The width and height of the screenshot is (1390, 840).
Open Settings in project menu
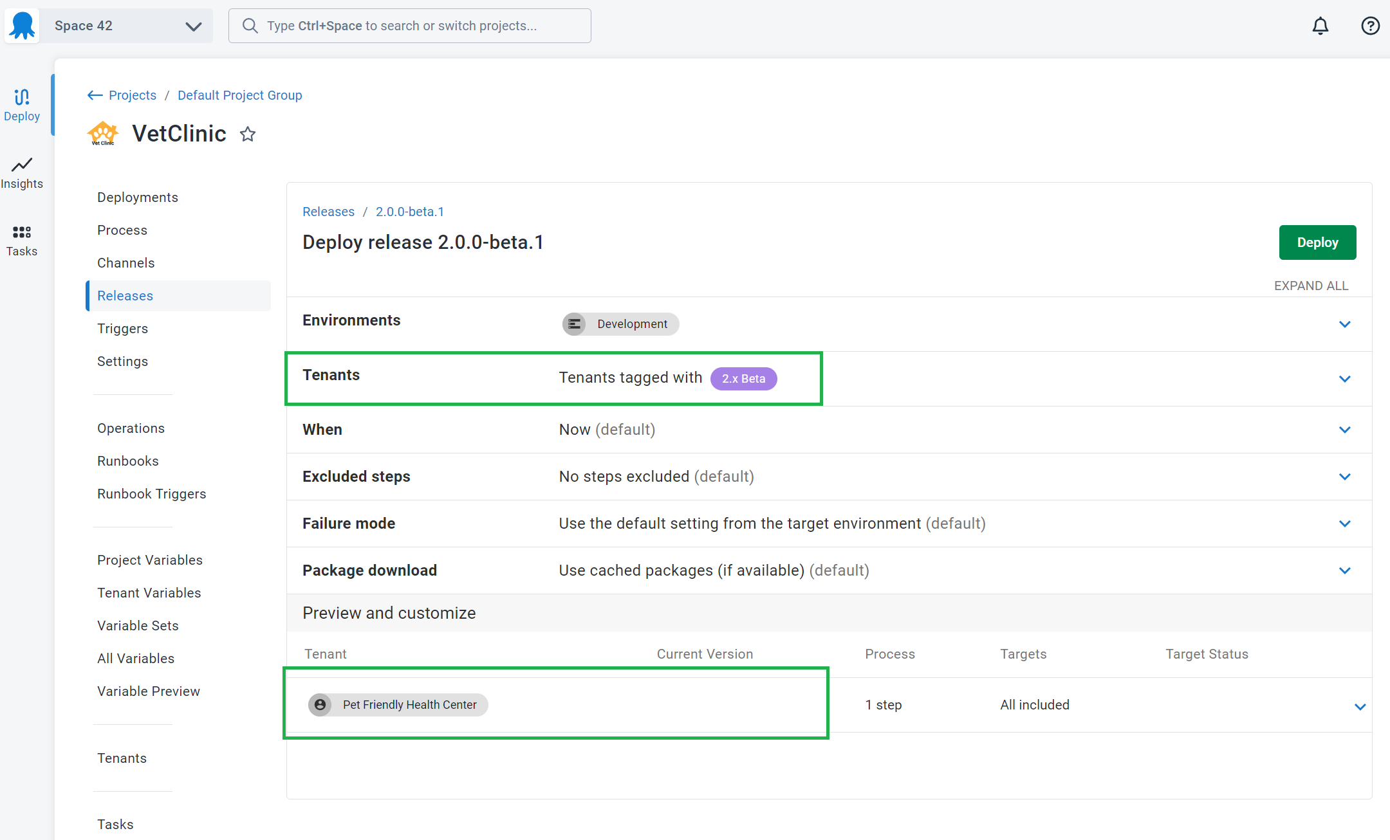pos(122,361)
